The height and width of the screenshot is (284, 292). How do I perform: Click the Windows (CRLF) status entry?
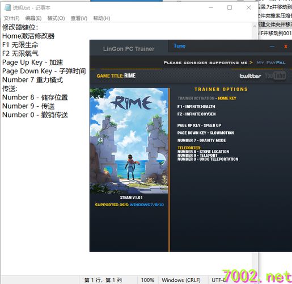[181, 280]
